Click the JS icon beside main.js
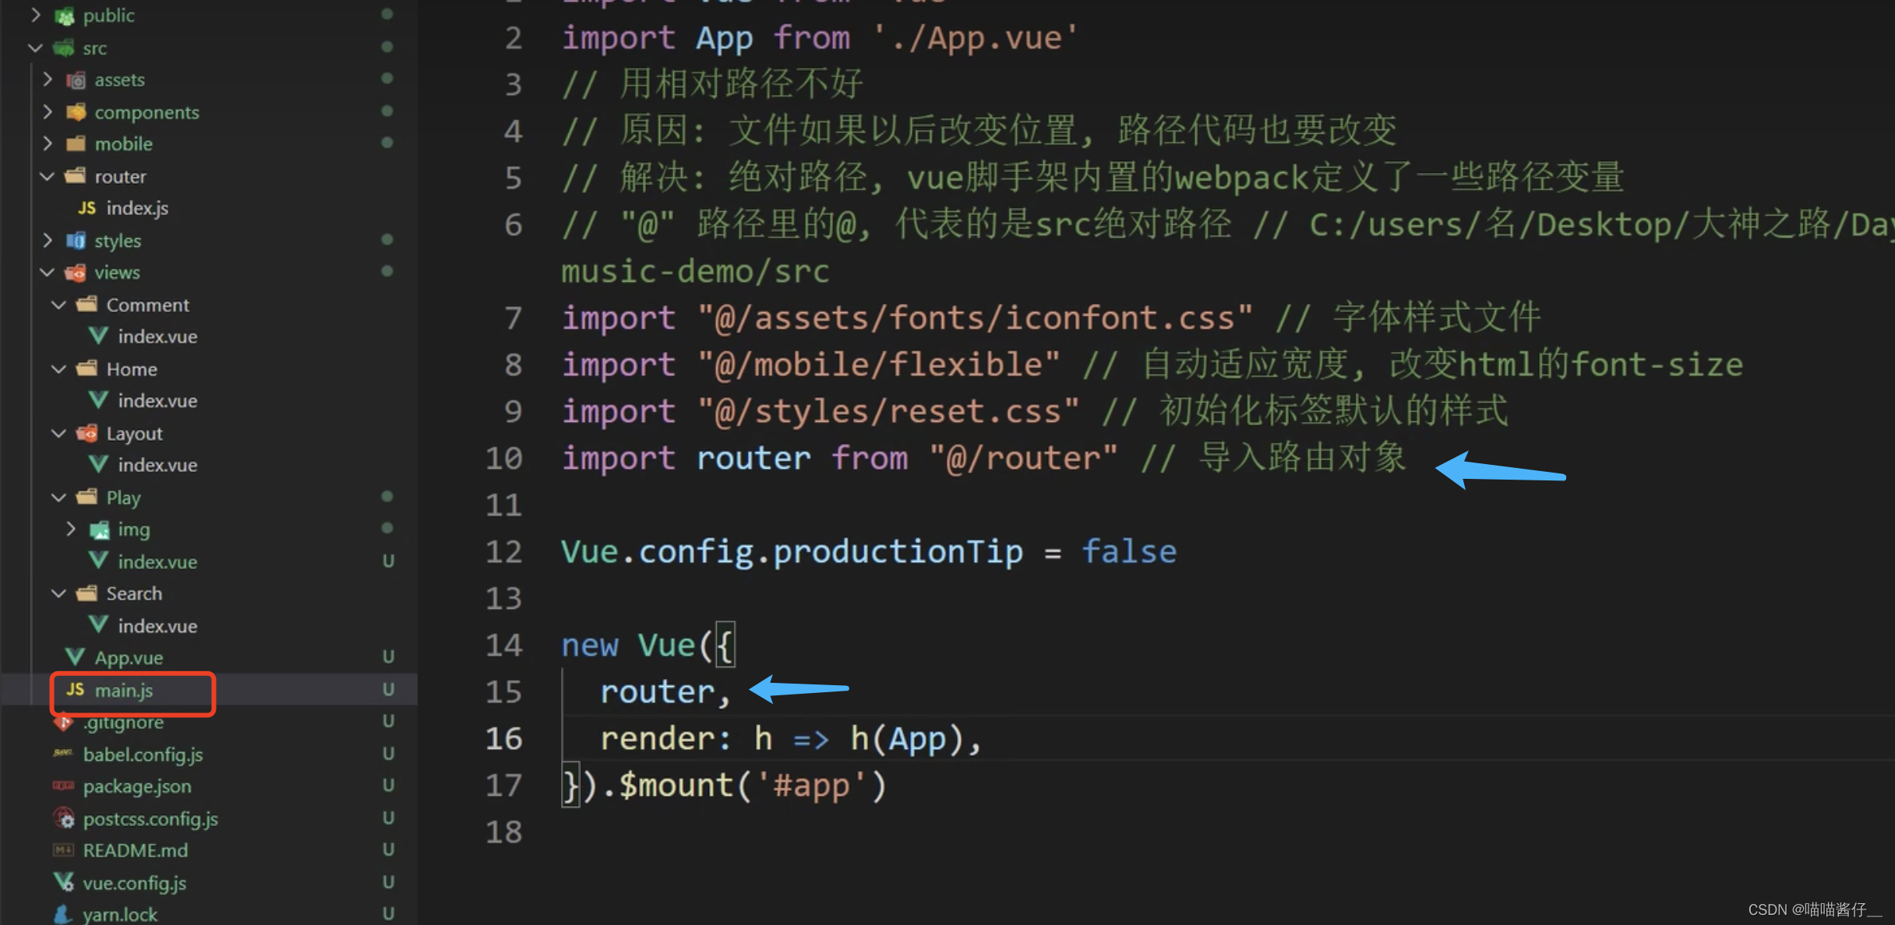 tap(74, 690)
